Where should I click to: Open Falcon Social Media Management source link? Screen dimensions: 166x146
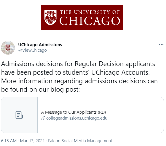[x=80, y=141]
